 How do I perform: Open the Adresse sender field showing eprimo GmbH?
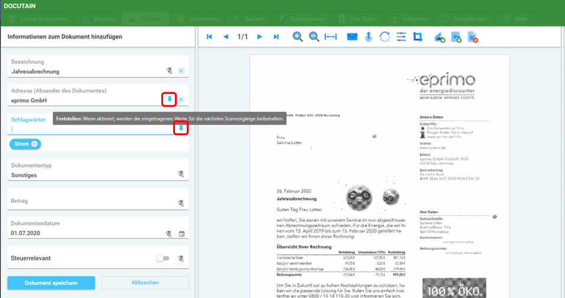pos(98,96)
